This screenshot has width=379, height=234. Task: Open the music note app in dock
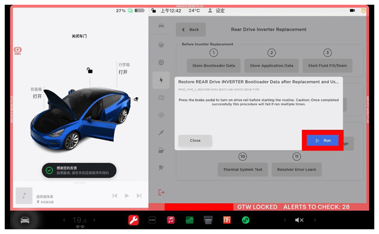click(x=171, y=220)
